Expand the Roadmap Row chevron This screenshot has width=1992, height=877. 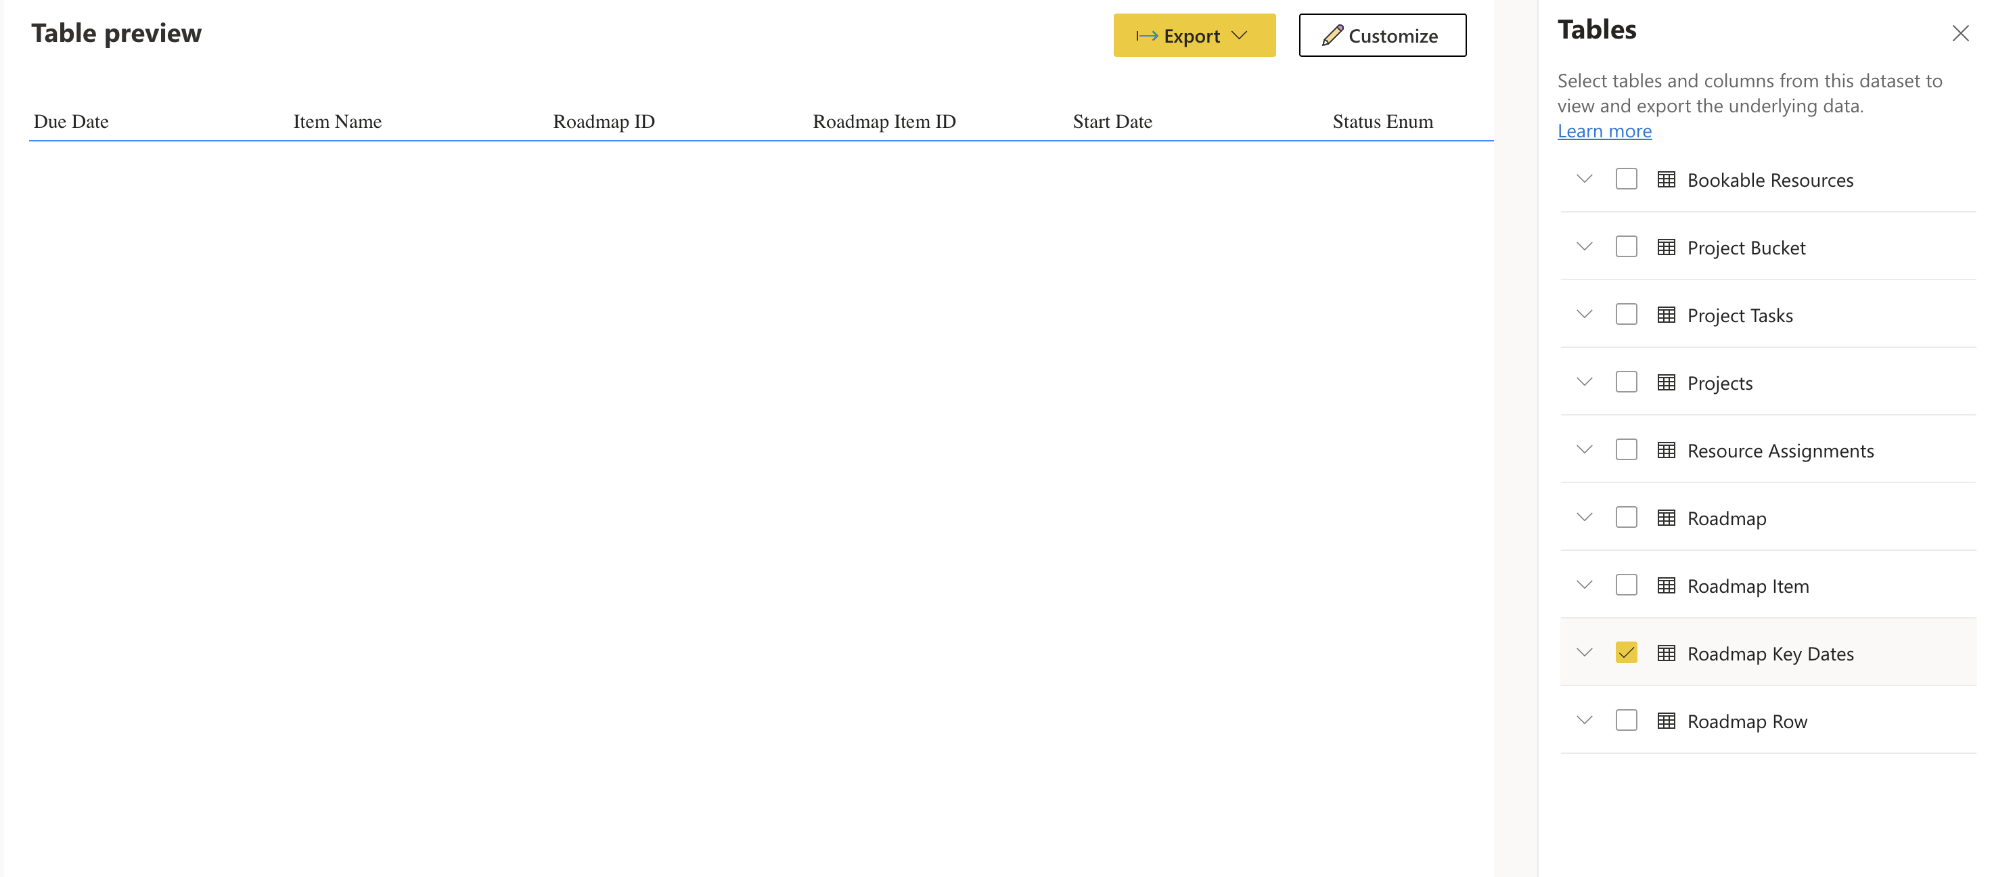(1584, 721)
